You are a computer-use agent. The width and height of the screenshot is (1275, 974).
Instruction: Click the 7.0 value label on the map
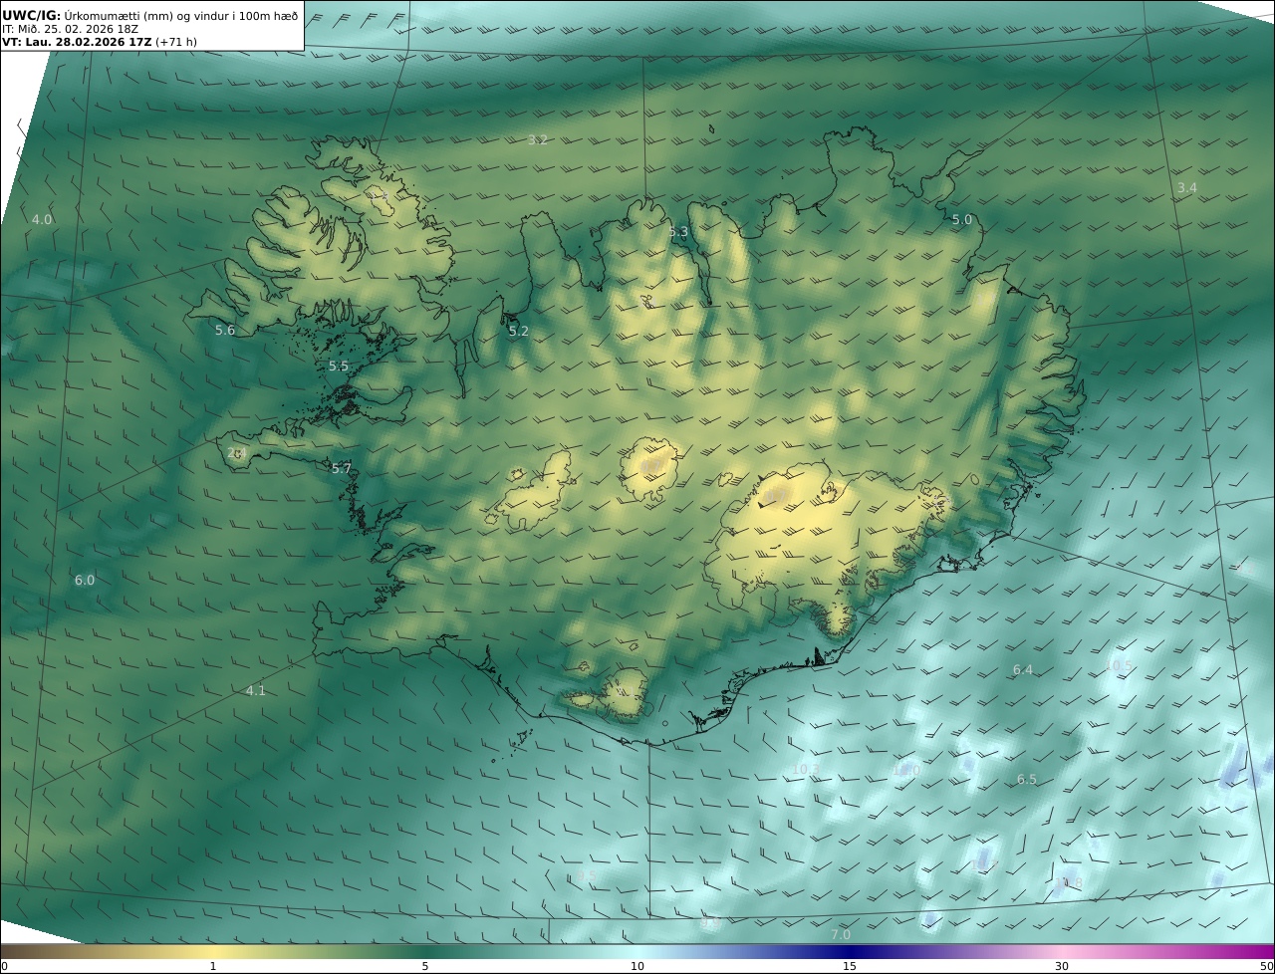coord(841,934)
